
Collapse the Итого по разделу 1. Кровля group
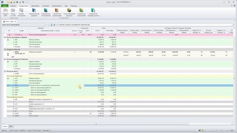tap(5, 37)
